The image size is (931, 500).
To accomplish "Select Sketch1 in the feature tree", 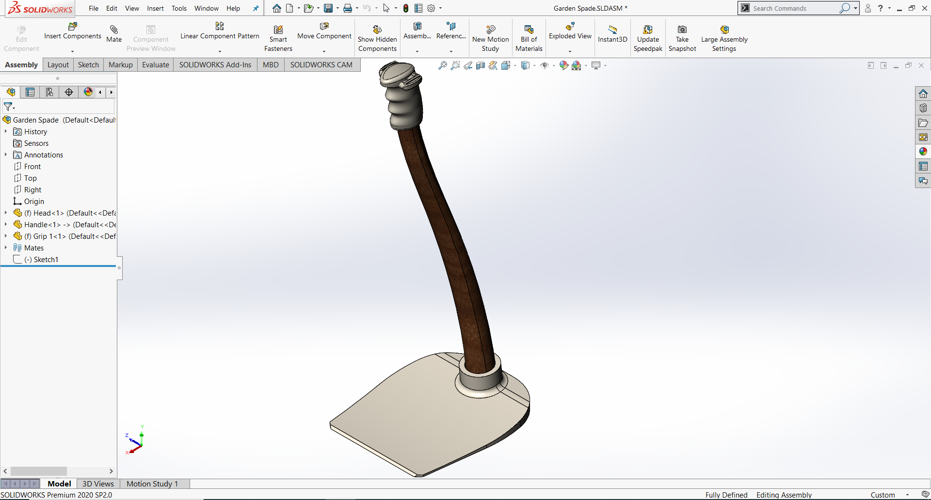I will pos(36,259).
